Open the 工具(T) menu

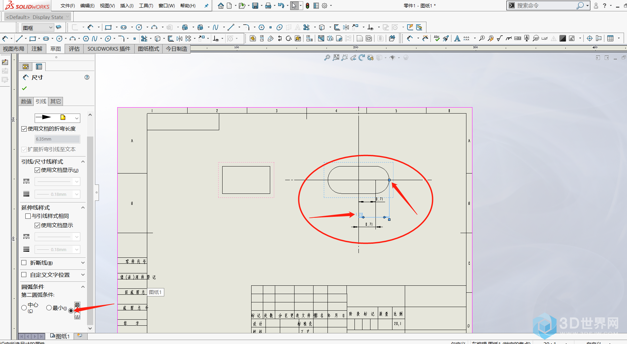(x=146, y=6)
